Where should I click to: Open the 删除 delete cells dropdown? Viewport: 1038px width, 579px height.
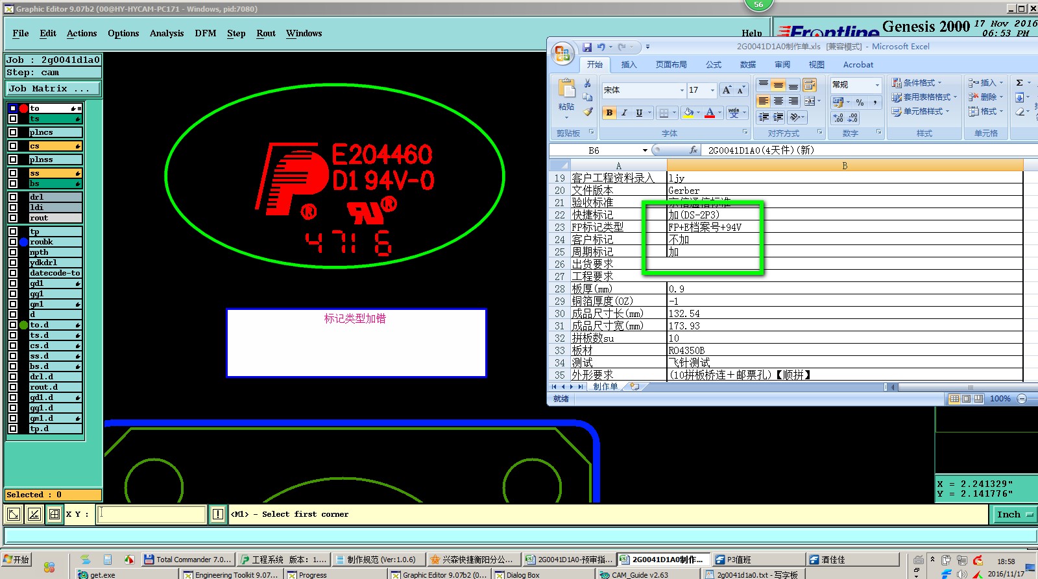tap(985, 97)
